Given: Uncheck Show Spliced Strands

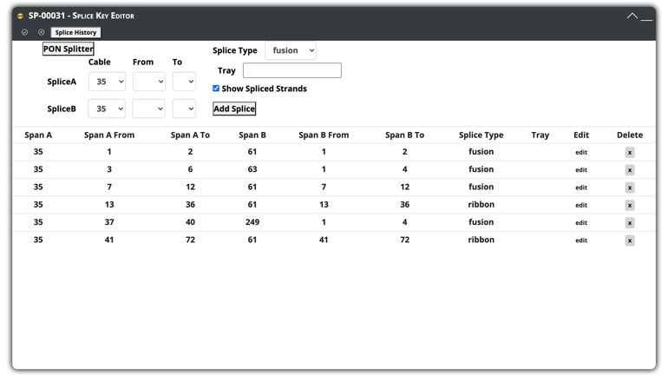Looking at the screenshot, I should tap(216, 89).
